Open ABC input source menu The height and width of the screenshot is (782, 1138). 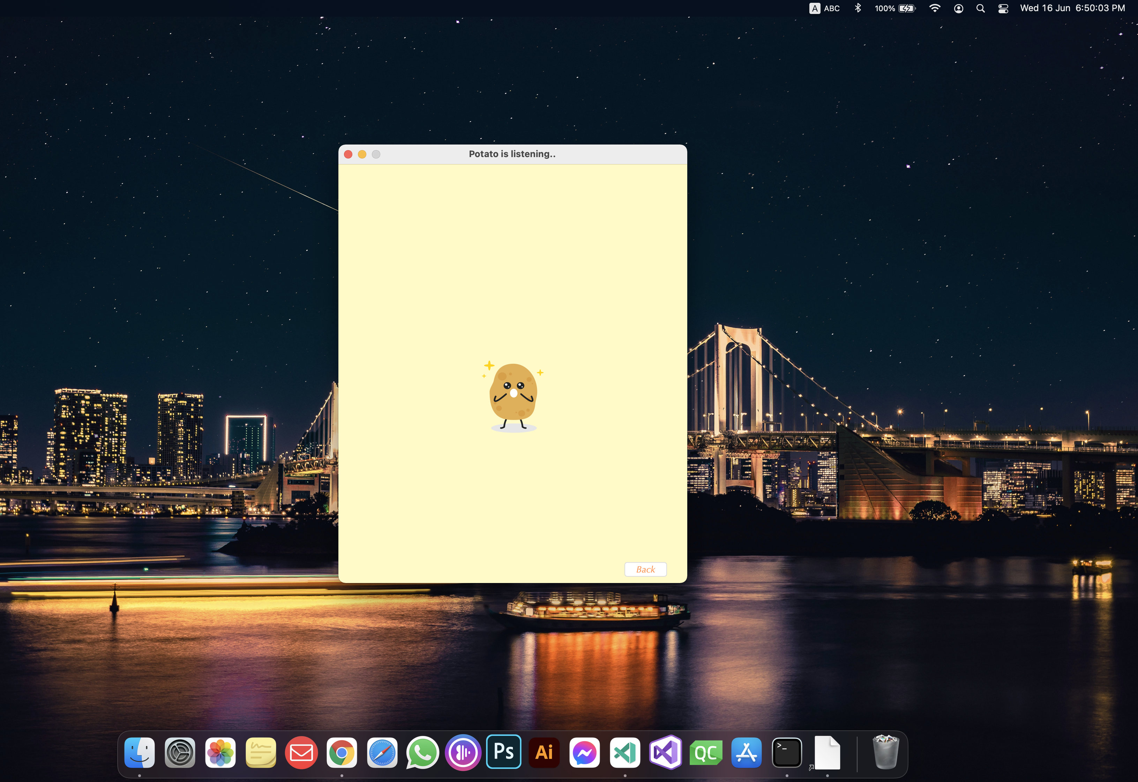pos(825,8)
